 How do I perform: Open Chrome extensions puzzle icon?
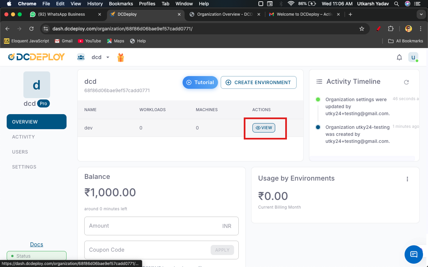pos(391,29)
